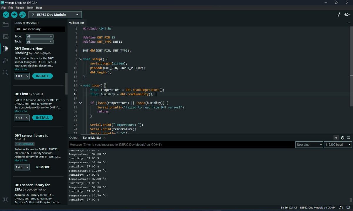353x211 pixels.
Task: Open Boards Manager sidebar icon
Action: 6,36
